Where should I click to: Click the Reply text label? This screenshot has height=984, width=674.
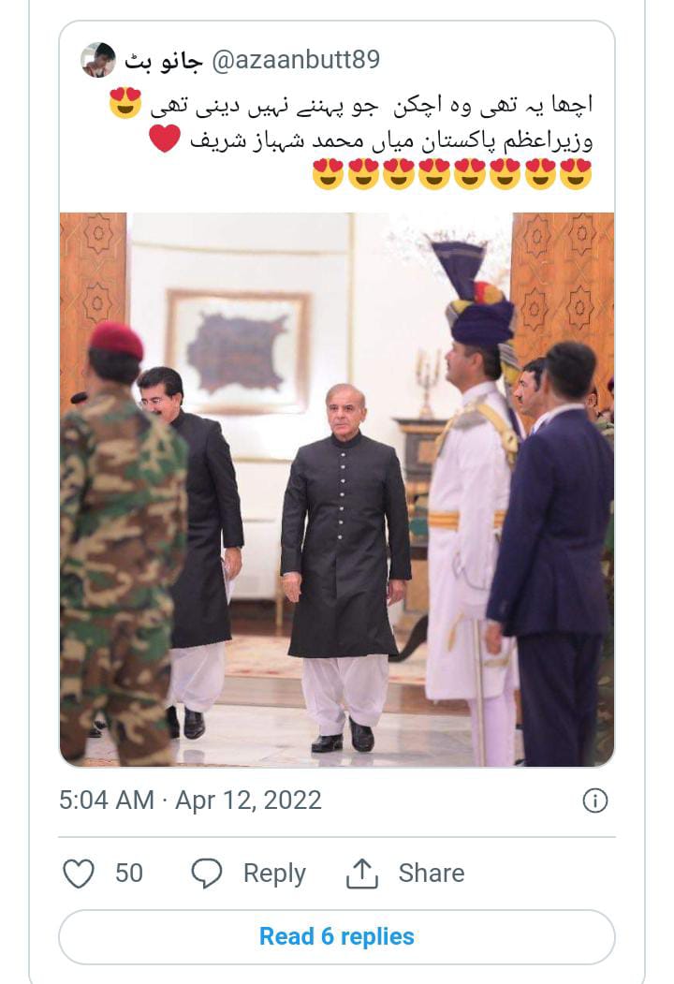274,874
